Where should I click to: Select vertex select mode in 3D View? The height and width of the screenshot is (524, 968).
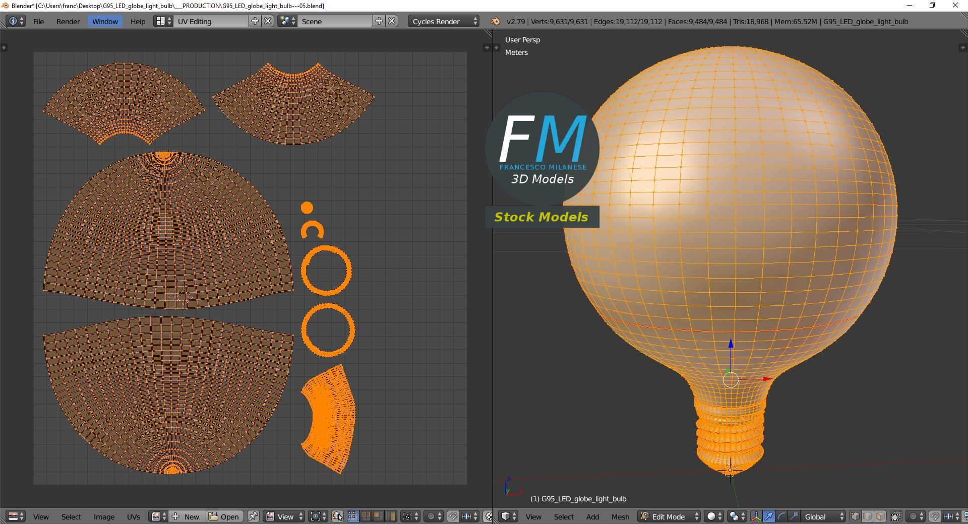(x=855, y=516)
